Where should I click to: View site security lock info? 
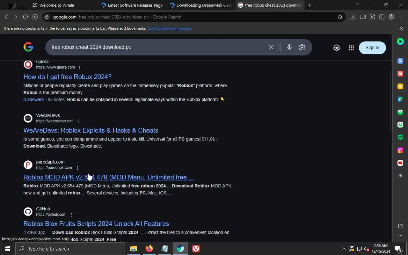[47, 17]
